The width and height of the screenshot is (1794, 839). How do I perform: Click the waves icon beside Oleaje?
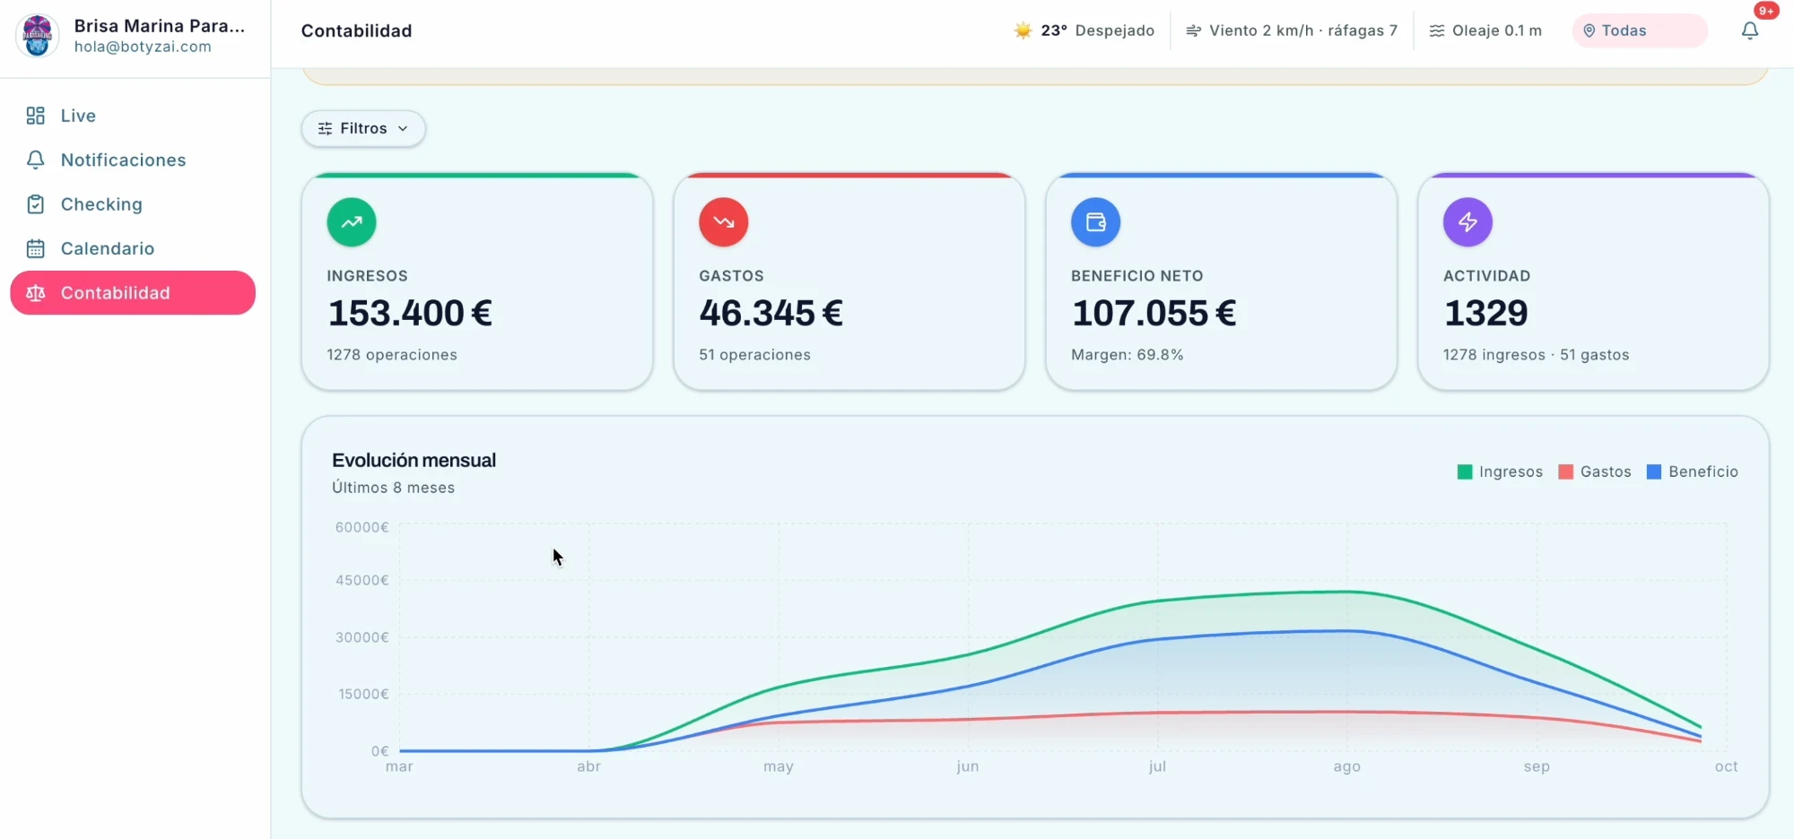pyautogui.click(x=1437, y=30)
